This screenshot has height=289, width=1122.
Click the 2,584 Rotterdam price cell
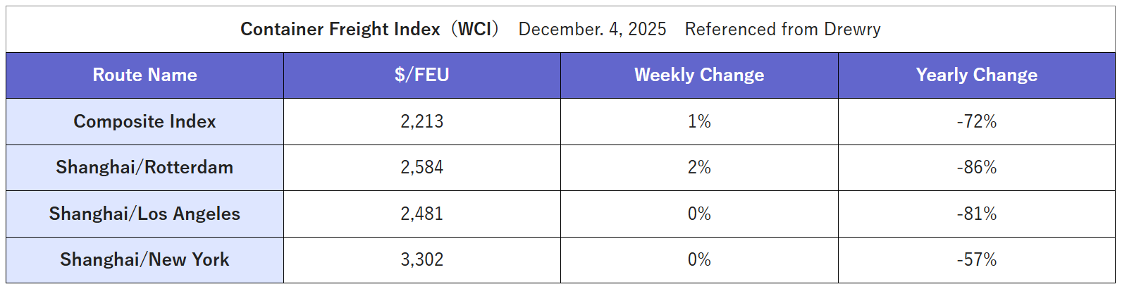click(421, 167)
